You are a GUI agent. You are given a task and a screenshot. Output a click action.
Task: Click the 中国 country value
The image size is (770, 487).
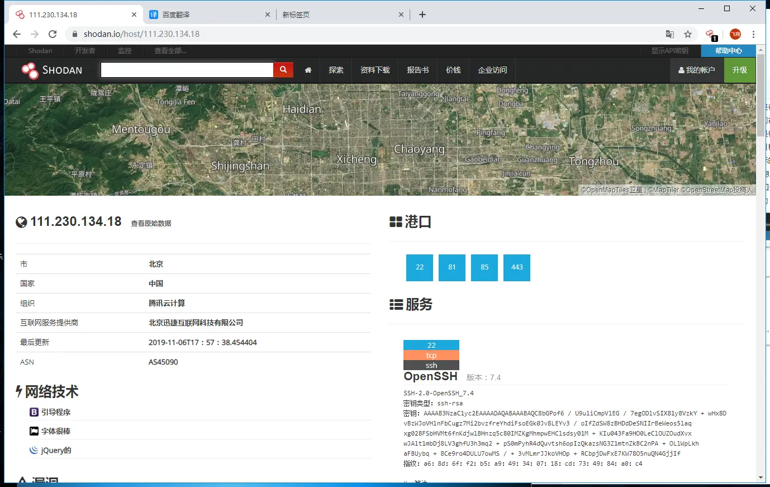(156, 283)
